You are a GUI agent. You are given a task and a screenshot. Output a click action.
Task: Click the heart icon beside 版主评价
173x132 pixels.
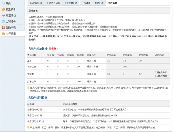click(x=3, y=15)
